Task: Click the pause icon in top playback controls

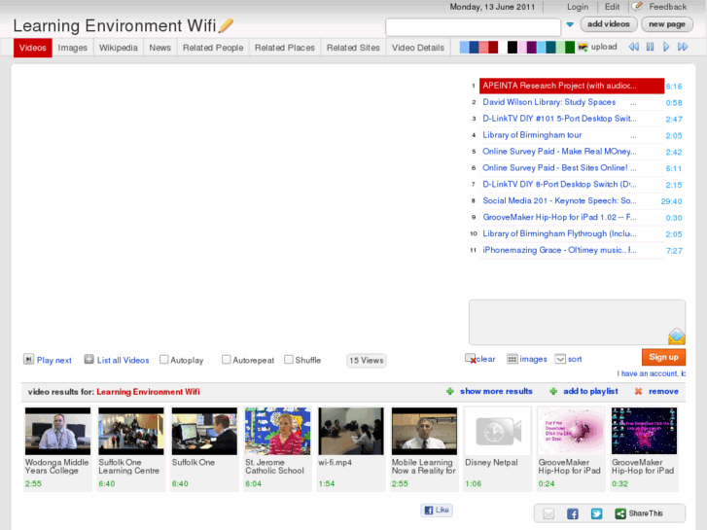Action: [x=650, y=47]
